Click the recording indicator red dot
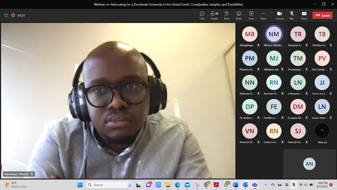The image size is (337, 190). point(13,15)
